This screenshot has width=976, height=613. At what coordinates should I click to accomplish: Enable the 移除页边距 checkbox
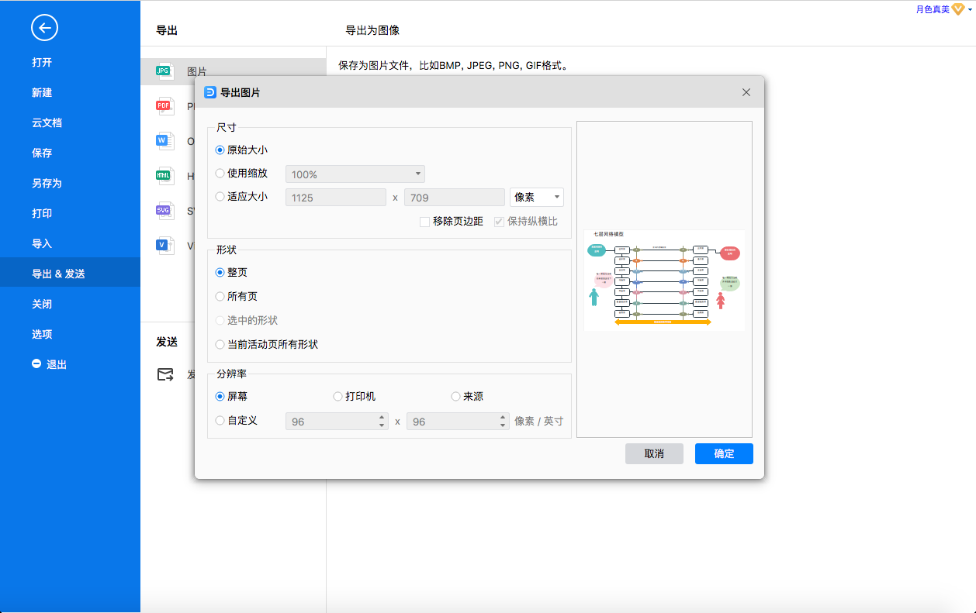pyautogui.click(x=452, y=222)
